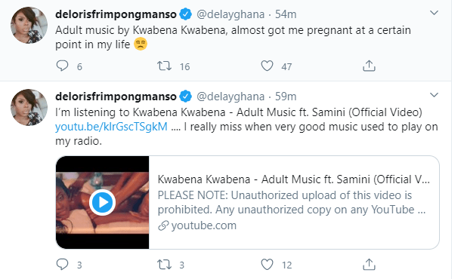Share the 59m ago listening tweet
Screen dimensions: 464x279
(369, 264)
